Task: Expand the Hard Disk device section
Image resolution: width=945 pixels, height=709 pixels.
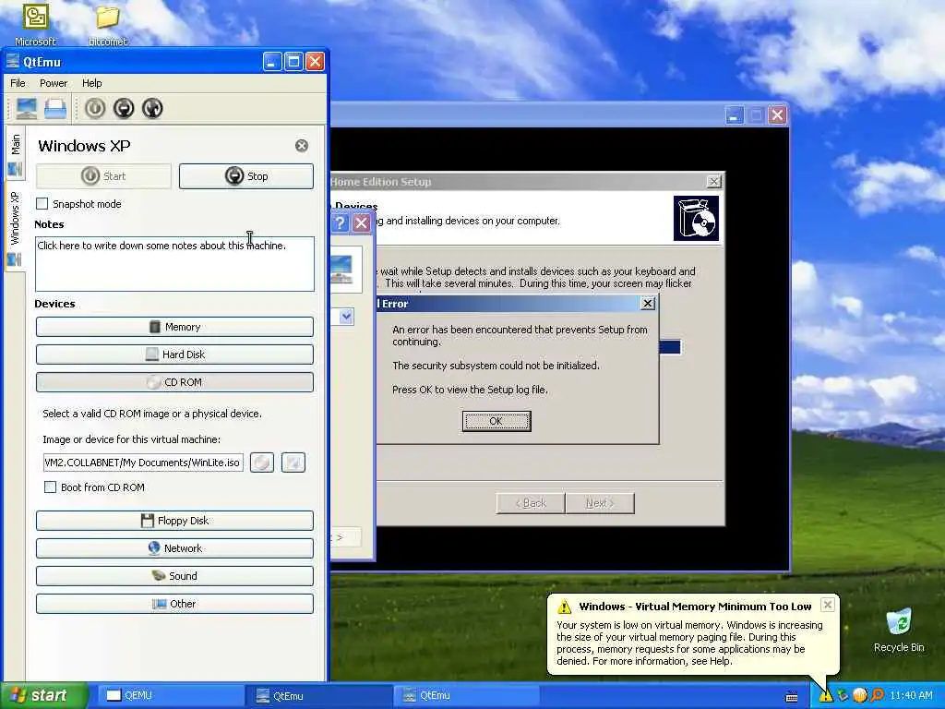Action: tap(174, 354)
